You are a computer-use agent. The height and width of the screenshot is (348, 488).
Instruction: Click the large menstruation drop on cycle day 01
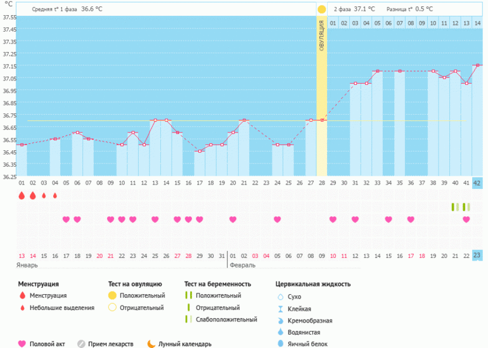(22, 196)
